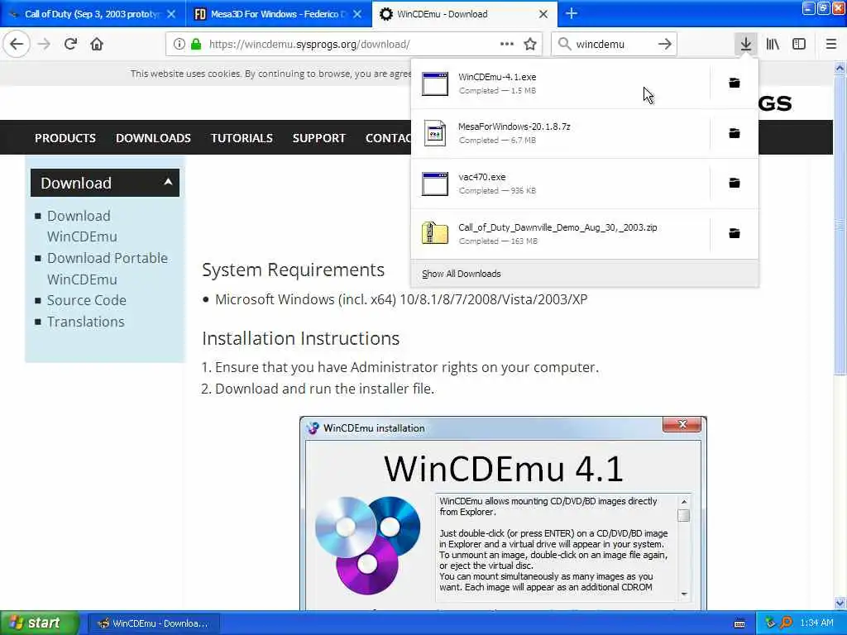The image size is (847, 635).
Task: Bookmark this page with the star
Action: 530,44
